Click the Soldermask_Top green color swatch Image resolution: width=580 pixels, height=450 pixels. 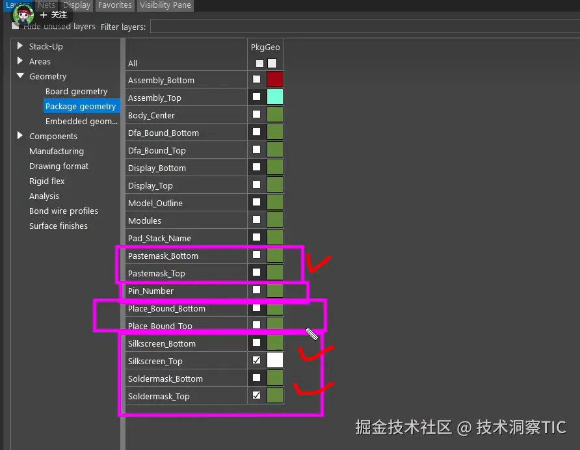275,395
